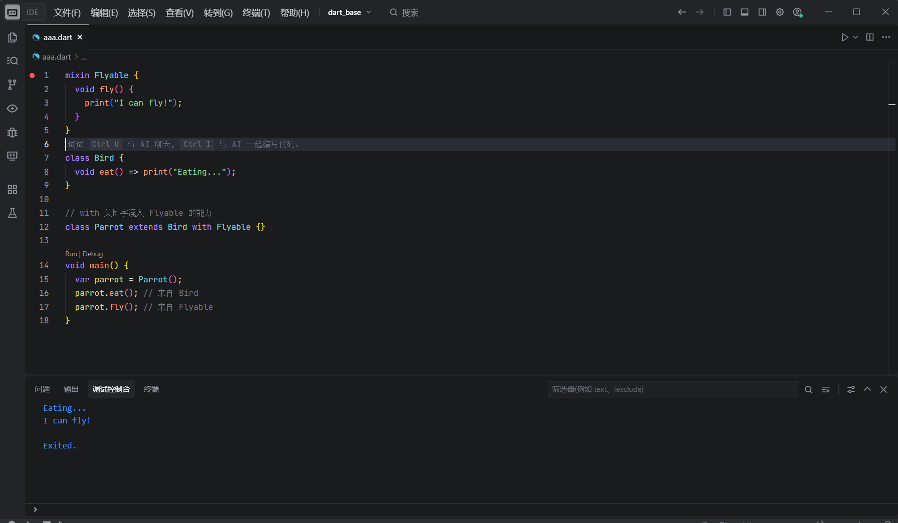Open the dart_base project dropdown
The image size is (898, 523).
coord(349,13)
